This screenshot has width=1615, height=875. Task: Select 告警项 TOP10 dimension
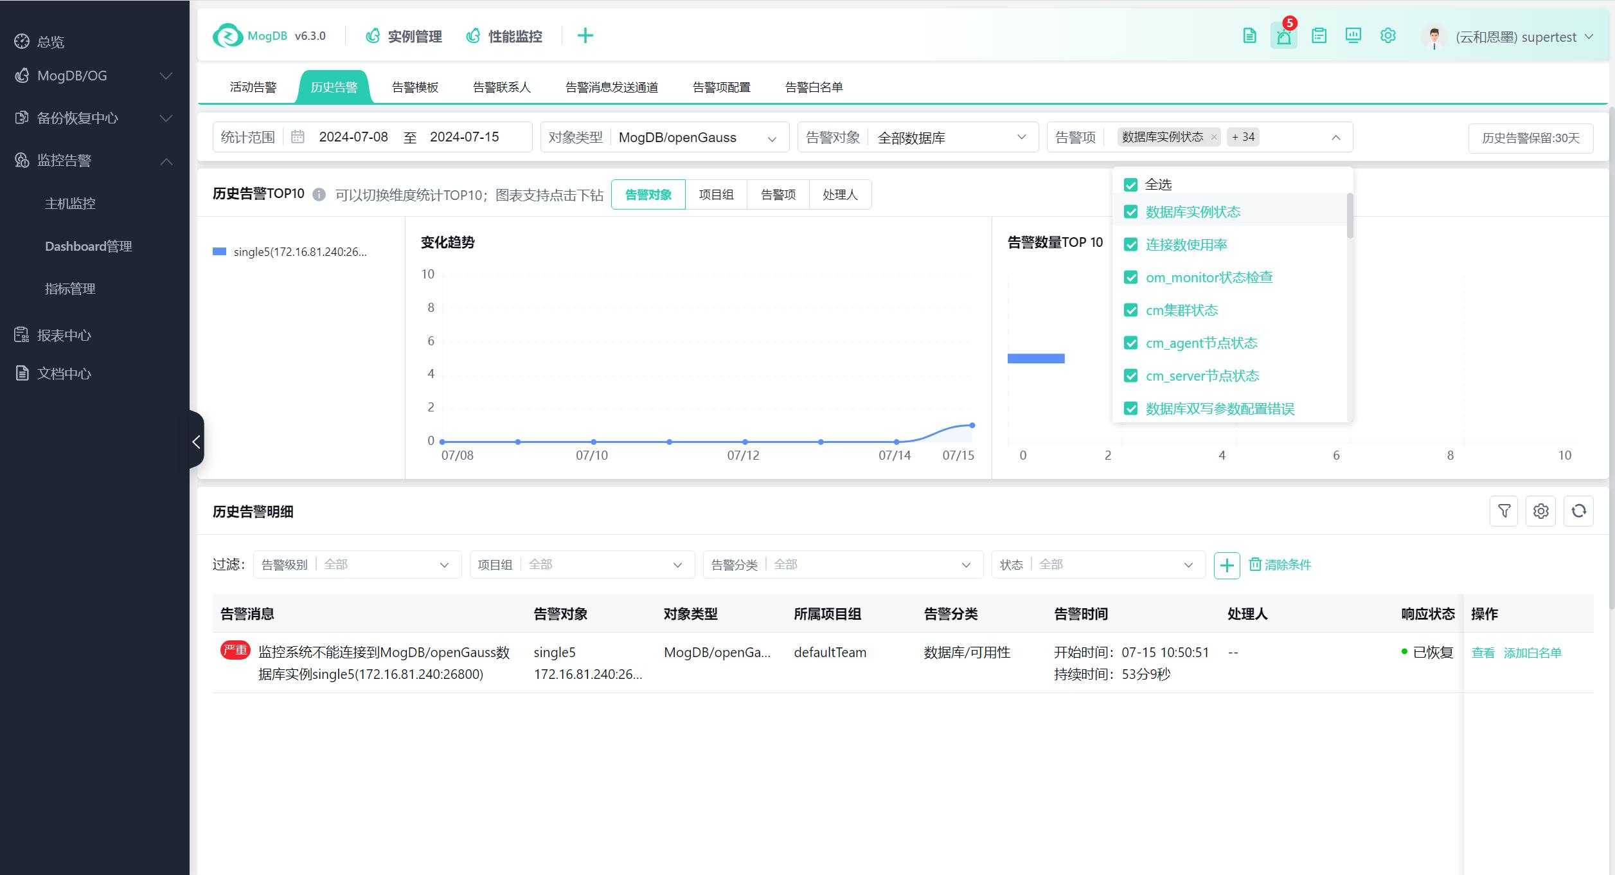(778, 195)
